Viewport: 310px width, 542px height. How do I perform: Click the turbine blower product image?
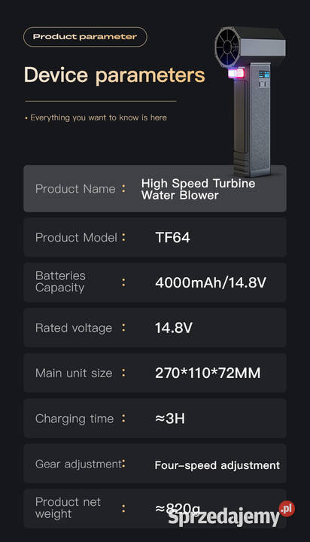(251, 102)
